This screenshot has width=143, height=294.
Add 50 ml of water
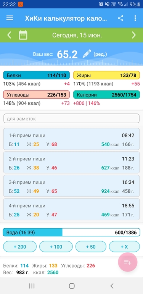[91, 247]
